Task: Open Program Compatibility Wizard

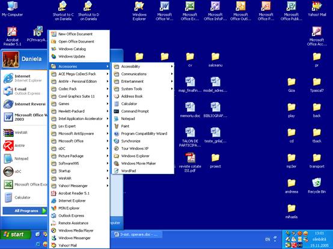Action: pyautogui.click(x=143, y=134)
